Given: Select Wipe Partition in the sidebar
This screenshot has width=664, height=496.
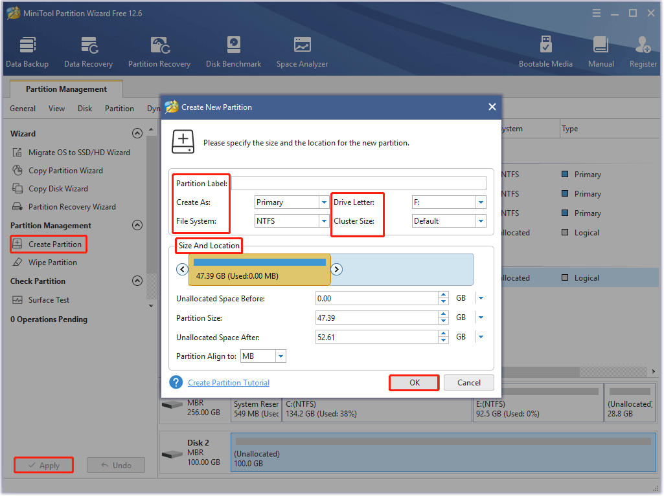Looking at the screenshot, I should click(x=52, y=262).
